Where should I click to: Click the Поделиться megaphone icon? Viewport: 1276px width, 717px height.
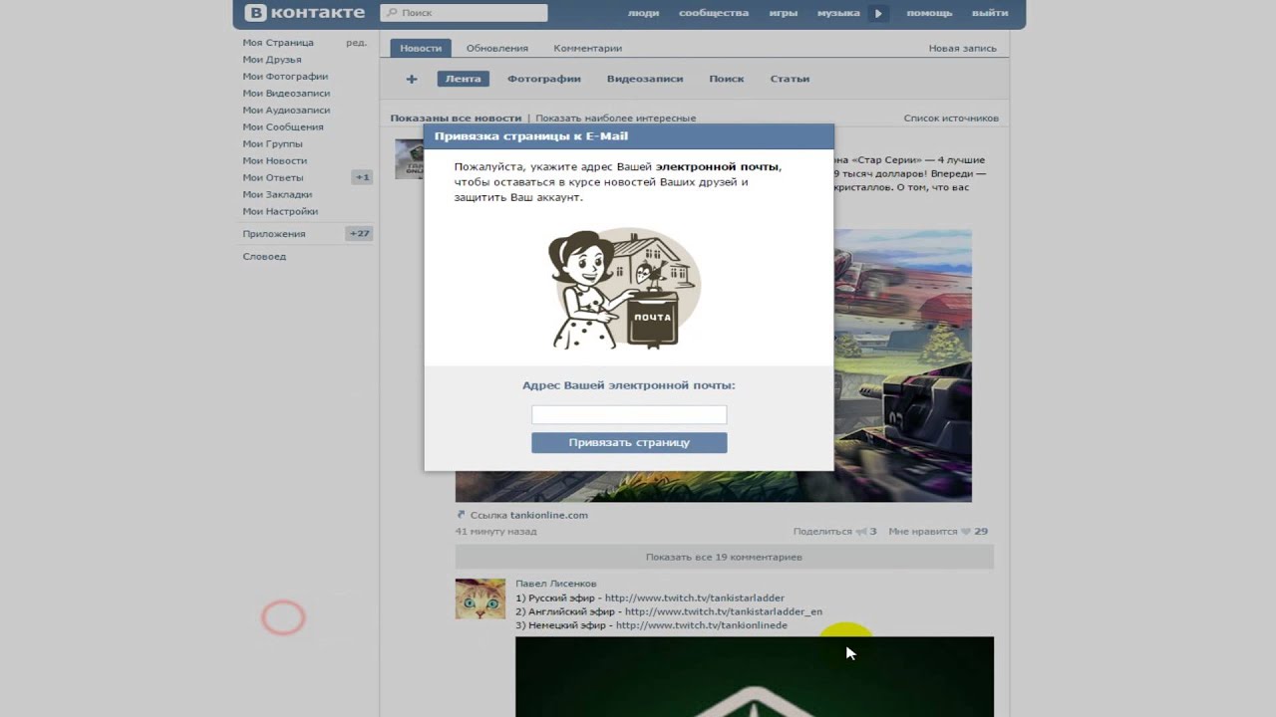pos(861,532)
